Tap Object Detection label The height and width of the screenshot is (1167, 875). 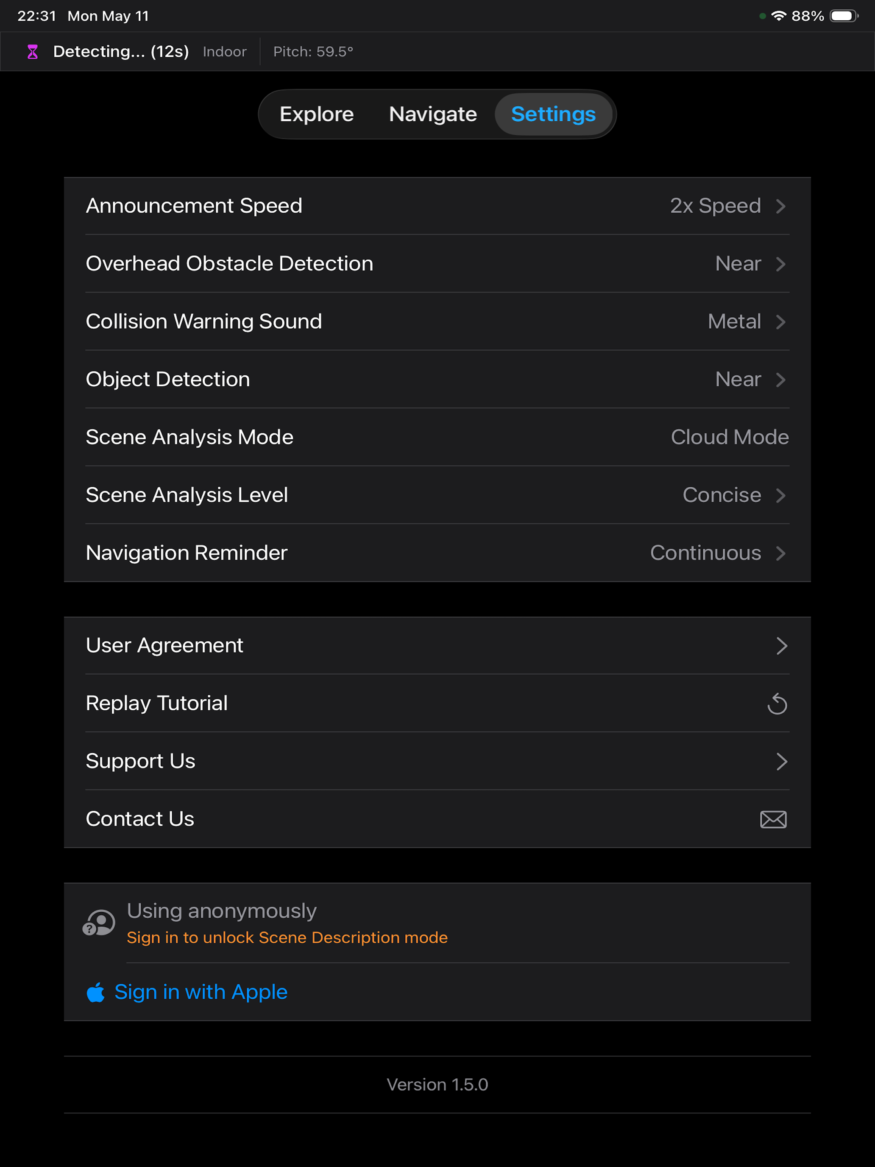point(168,380)
